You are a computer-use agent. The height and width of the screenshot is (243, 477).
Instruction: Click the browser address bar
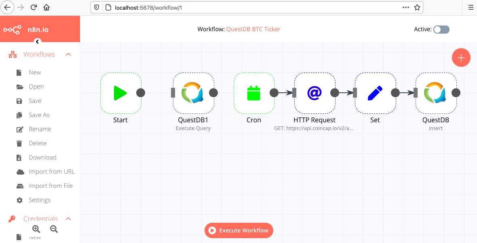(x=251, y=7)
